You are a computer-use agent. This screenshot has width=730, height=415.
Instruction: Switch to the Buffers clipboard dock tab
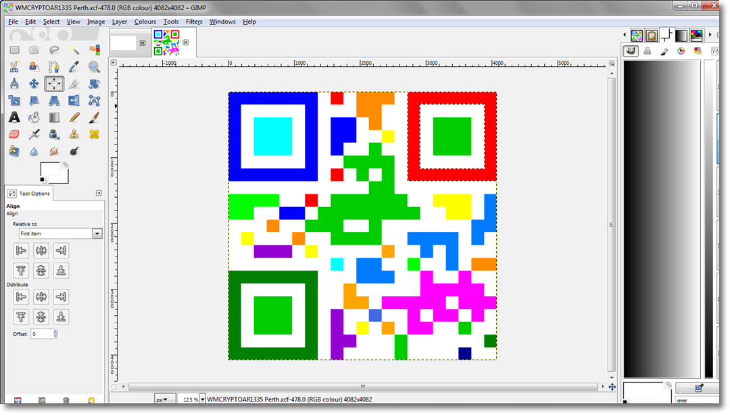pyautogui.click(x=652, y=35)
